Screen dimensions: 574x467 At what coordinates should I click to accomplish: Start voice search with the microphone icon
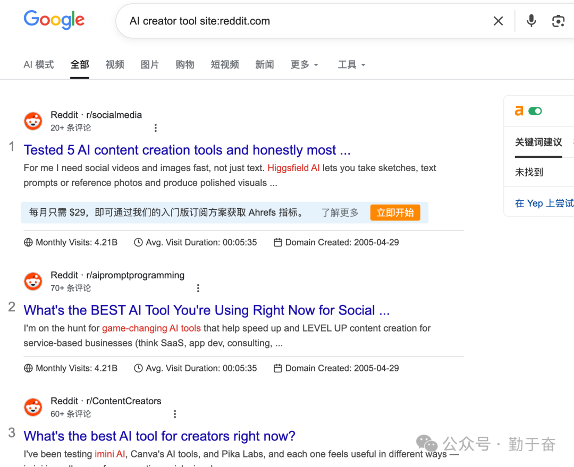pyautogui.click(x=531, y=21)
